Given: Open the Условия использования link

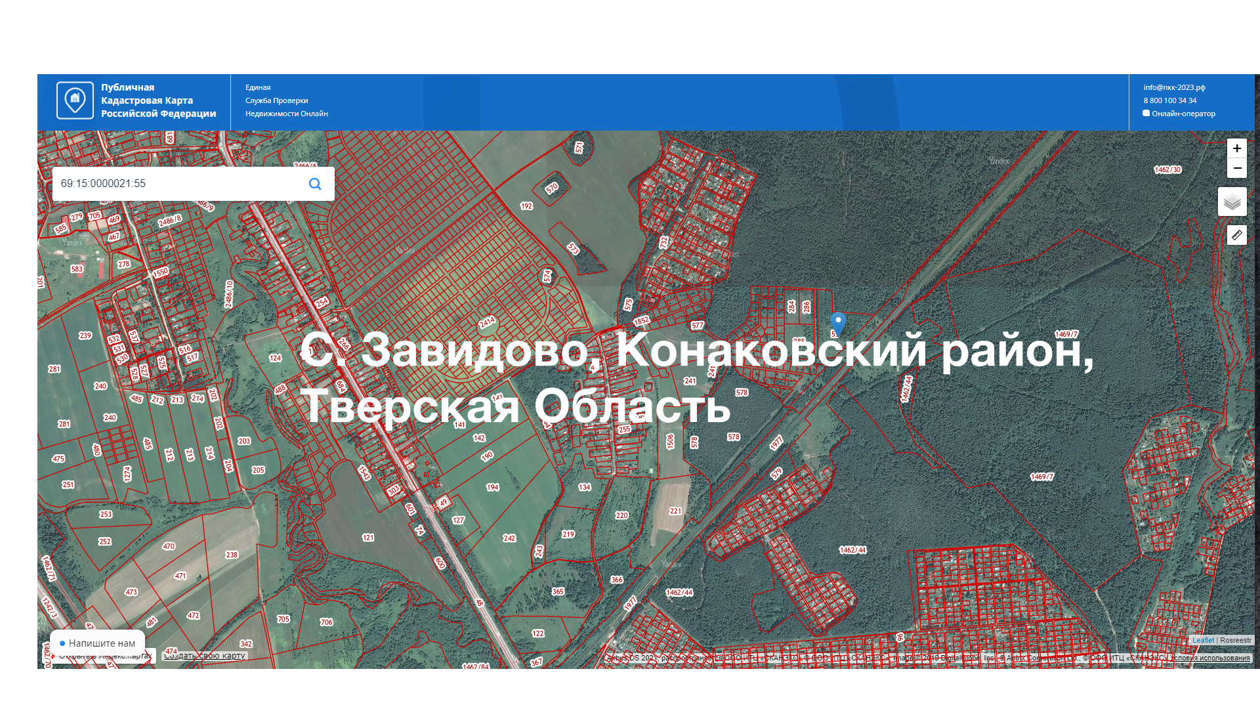Looking at the screenshot, I should pyautogui.click(x=1211, y=658).
